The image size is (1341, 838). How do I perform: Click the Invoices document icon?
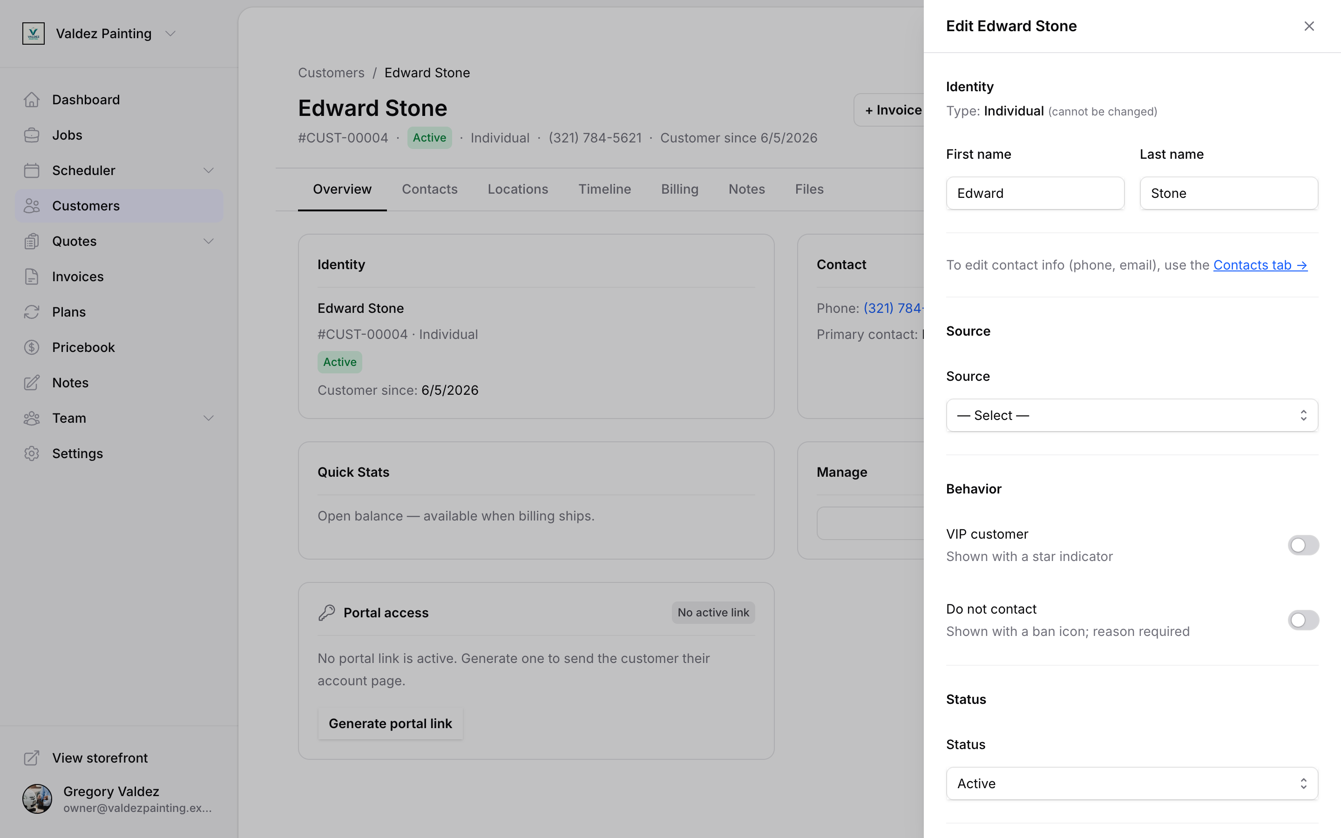pyautogui.click(x=32, y=277)
